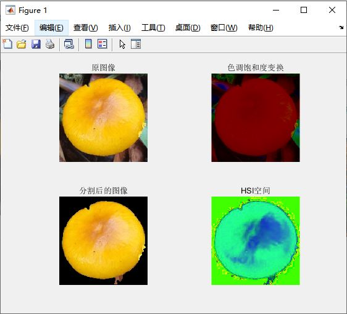Open the Property Inspector icon
Screen dimensions: 347x314
pyautogui.click(x=136, y=44)
